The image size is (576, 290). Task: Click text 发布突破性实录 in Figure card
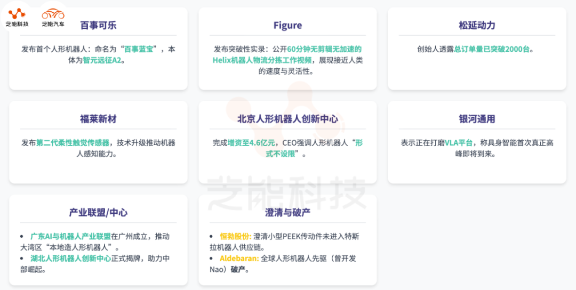pos(239,49)
